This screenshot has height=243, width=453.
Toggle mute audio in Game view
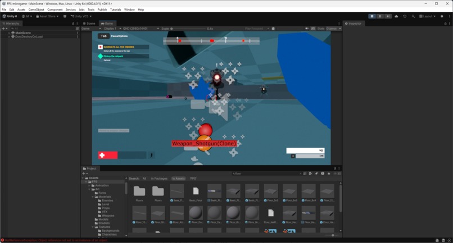[x=307, y=29]
